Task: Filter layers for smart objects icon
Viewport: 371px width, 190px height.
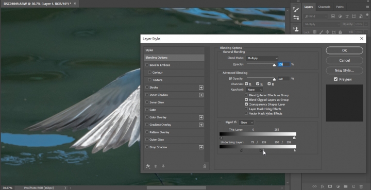Action: [x=361, y=16]
